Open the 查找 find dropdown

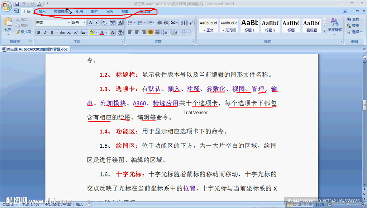click(361, 19)
